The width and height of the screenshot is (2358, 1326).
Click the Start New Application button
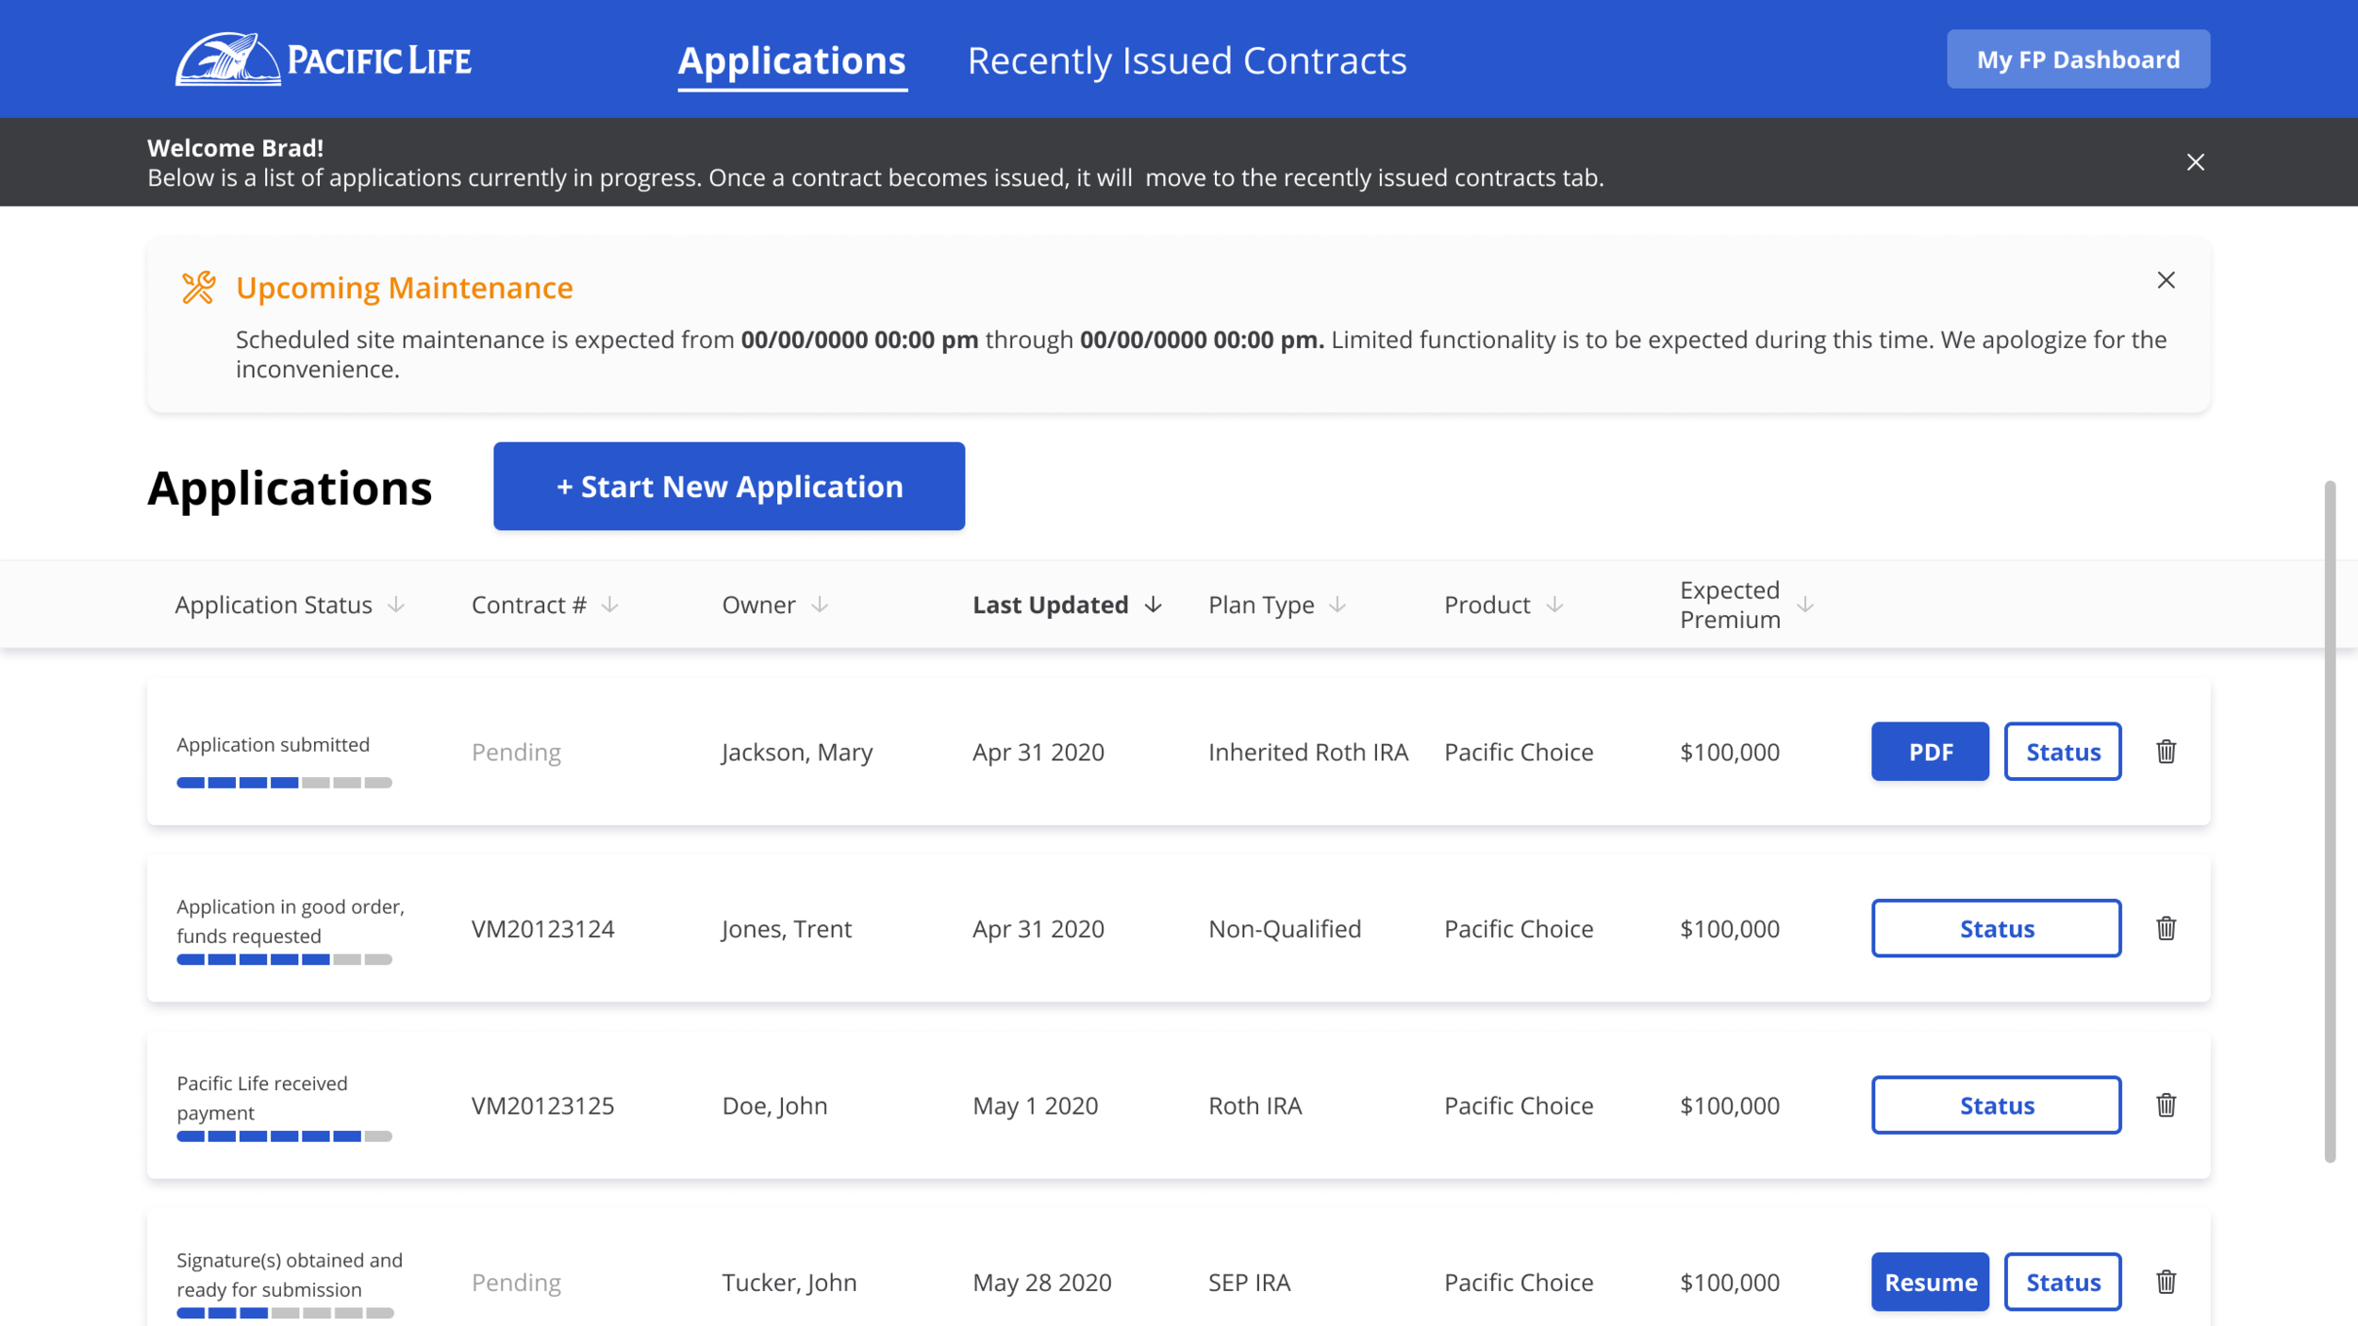pyautogui.click(x=728, y=486)
